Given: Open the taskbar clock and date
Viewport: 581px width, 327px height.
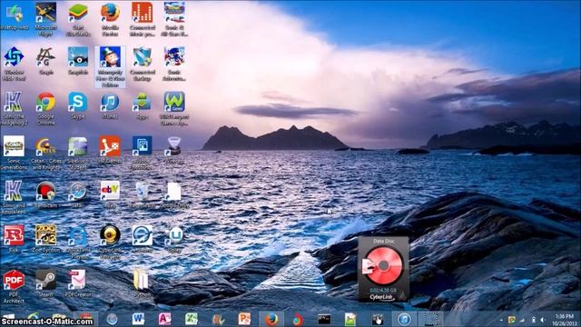Looking at the screenshot, I should pos(565,320).
